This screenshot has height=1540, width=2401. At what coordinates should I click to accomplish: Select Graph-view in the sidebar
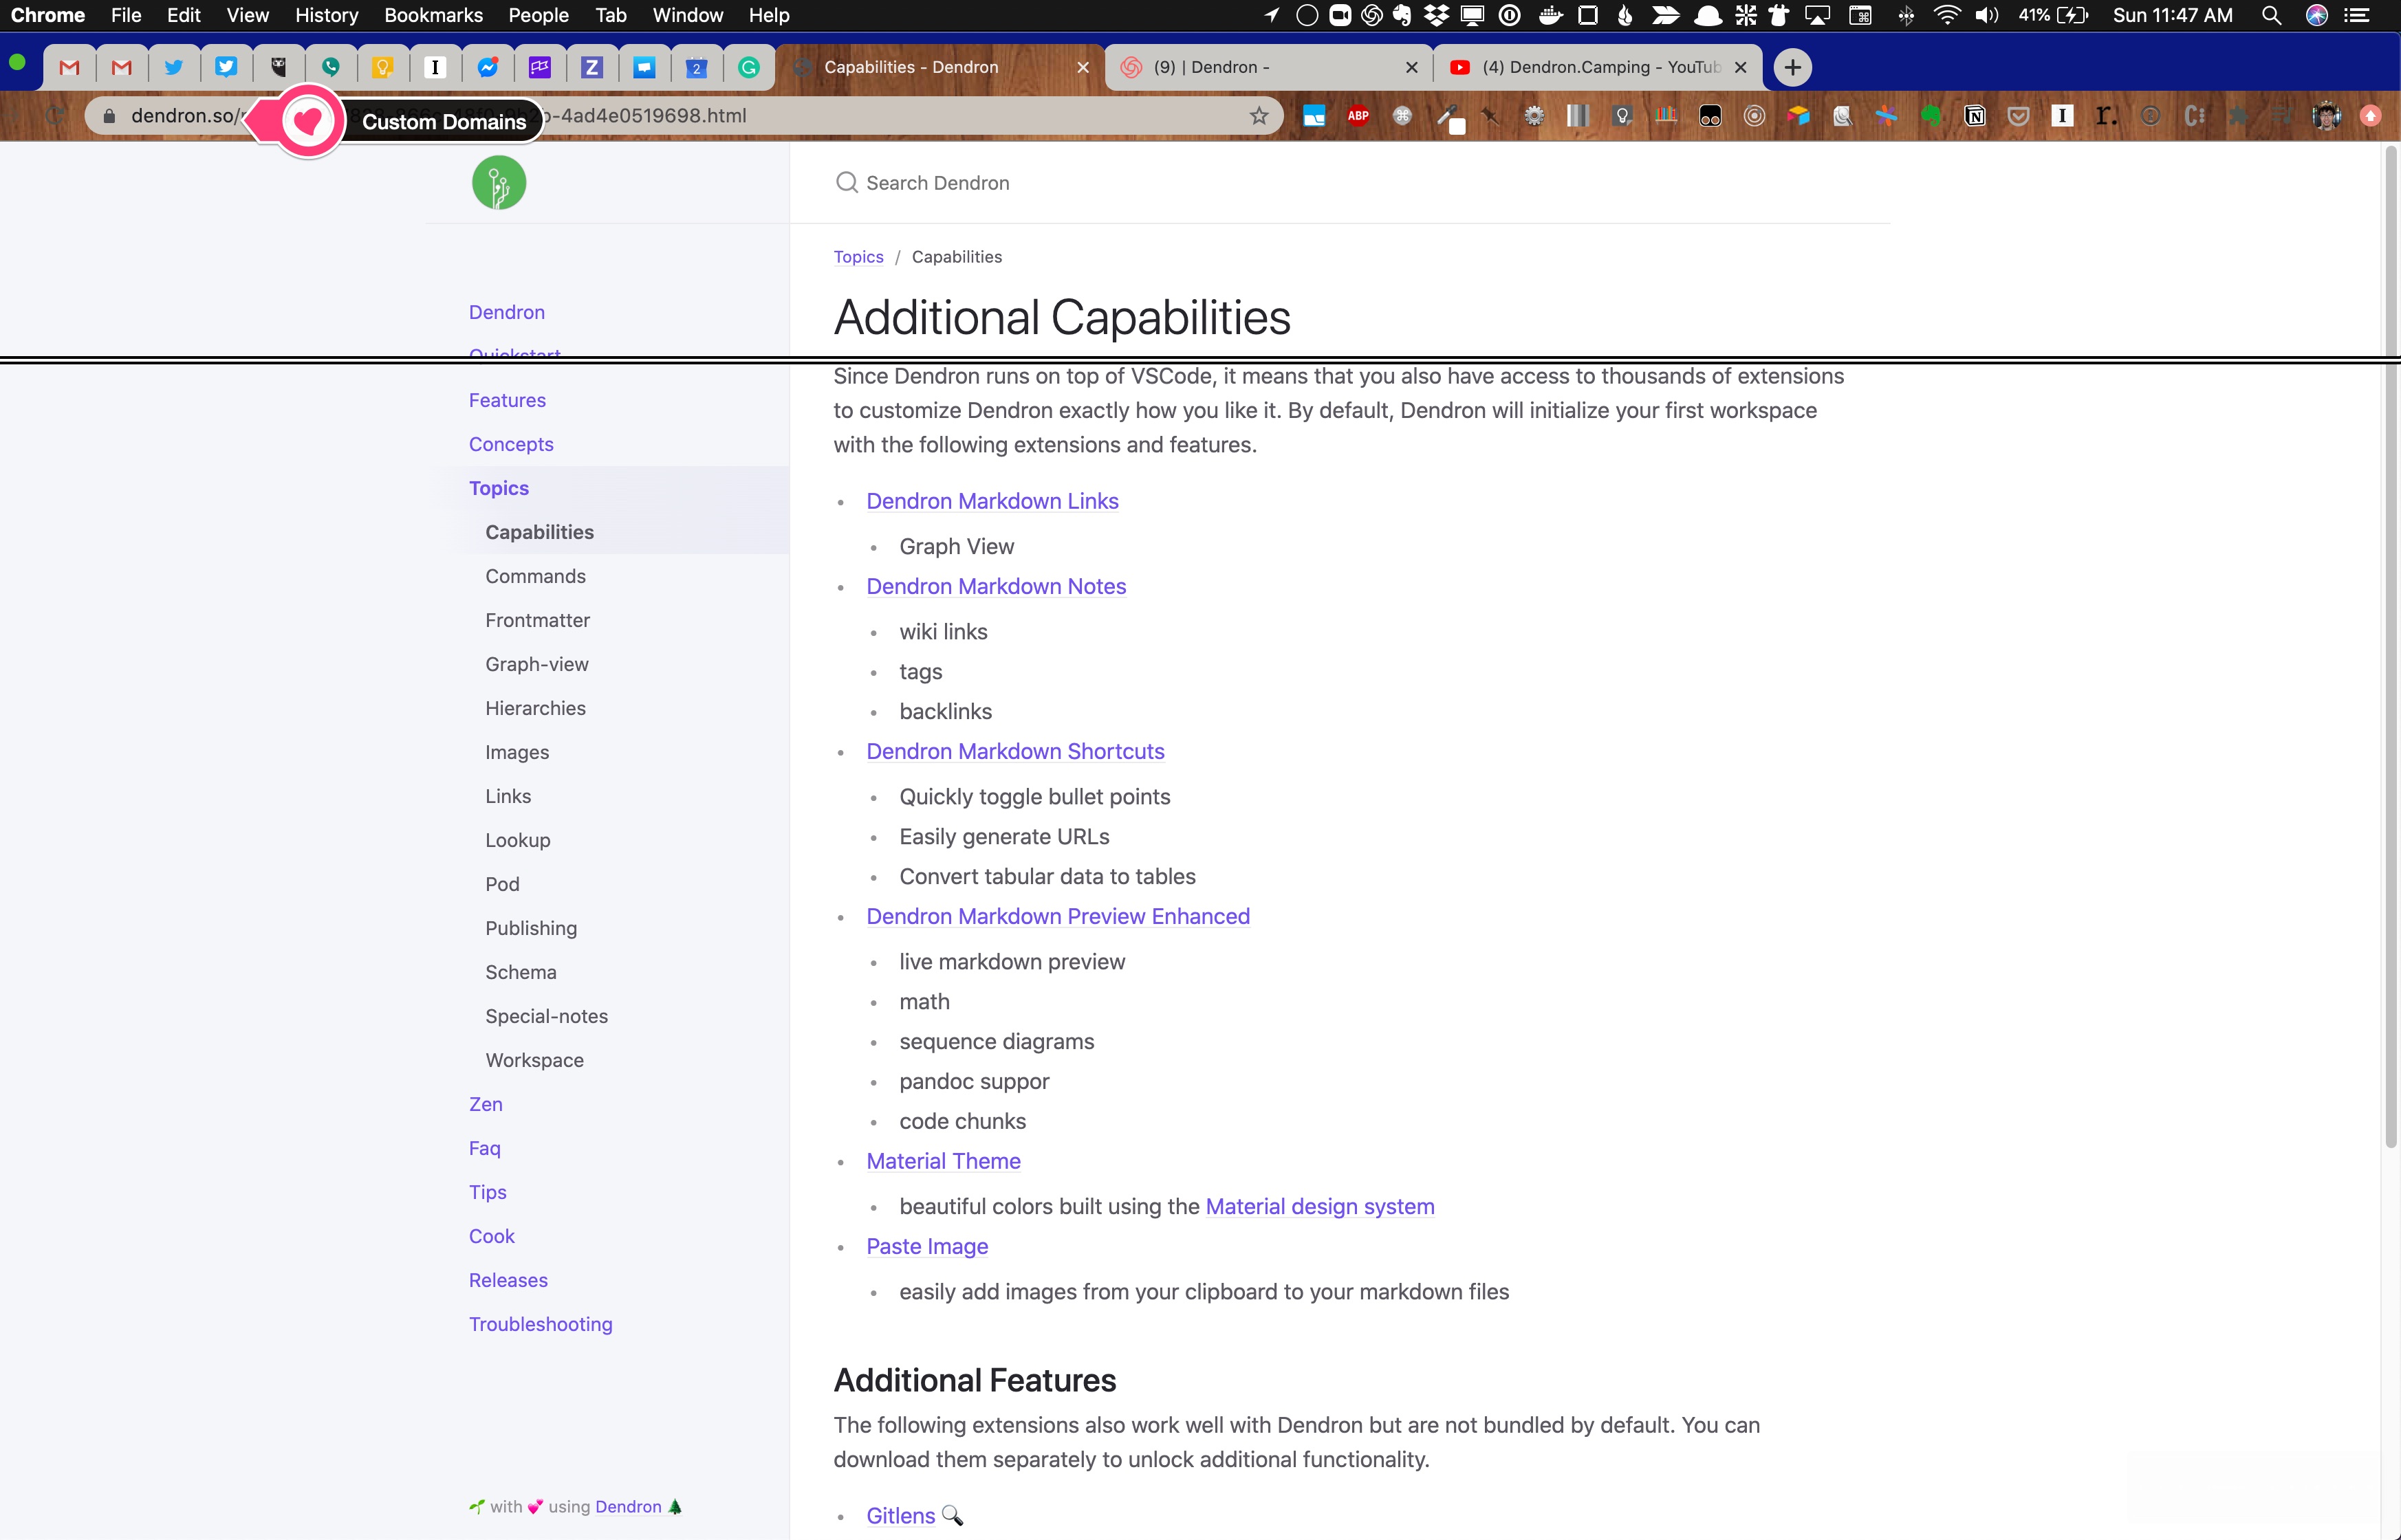click(536, 665)
